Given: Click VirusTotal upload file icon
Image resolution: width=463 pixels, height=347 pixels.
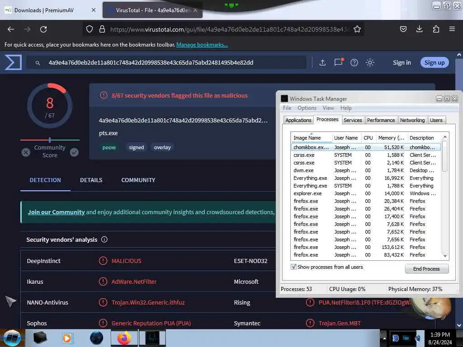Looking at the screenshot, I should pos(322,62).
